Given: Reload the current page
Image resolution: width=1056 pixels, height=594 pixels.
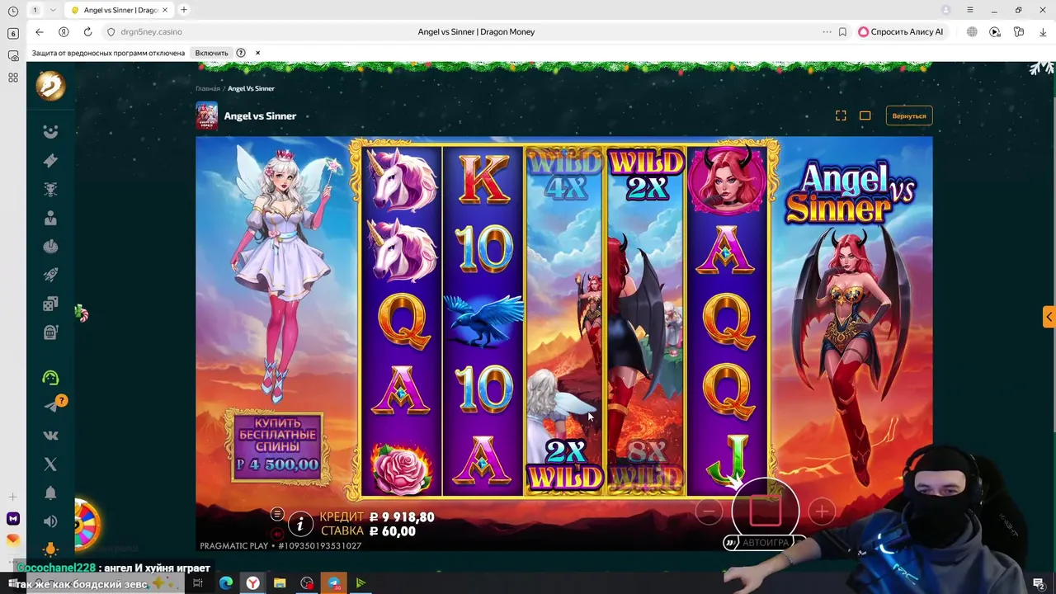Looking at the screenshot, I should click(87, 31).
